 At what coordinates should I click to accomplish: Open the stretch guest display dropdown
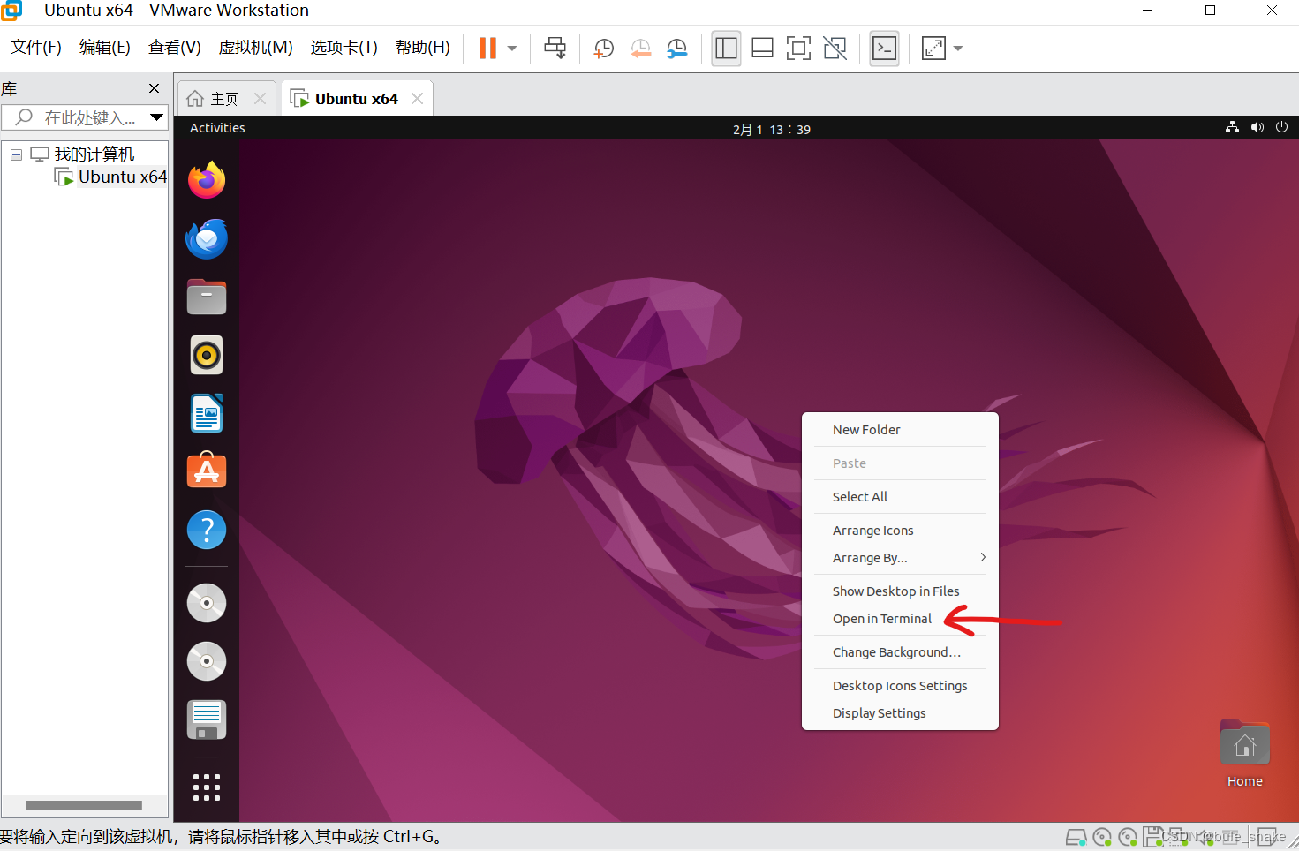[x=958, y=49]
